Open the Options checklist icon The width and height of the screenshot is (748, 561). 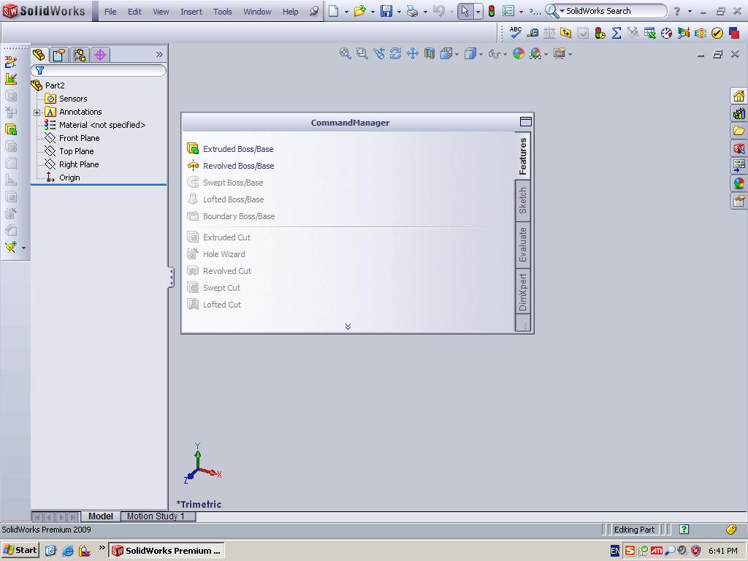pos(508,11)
